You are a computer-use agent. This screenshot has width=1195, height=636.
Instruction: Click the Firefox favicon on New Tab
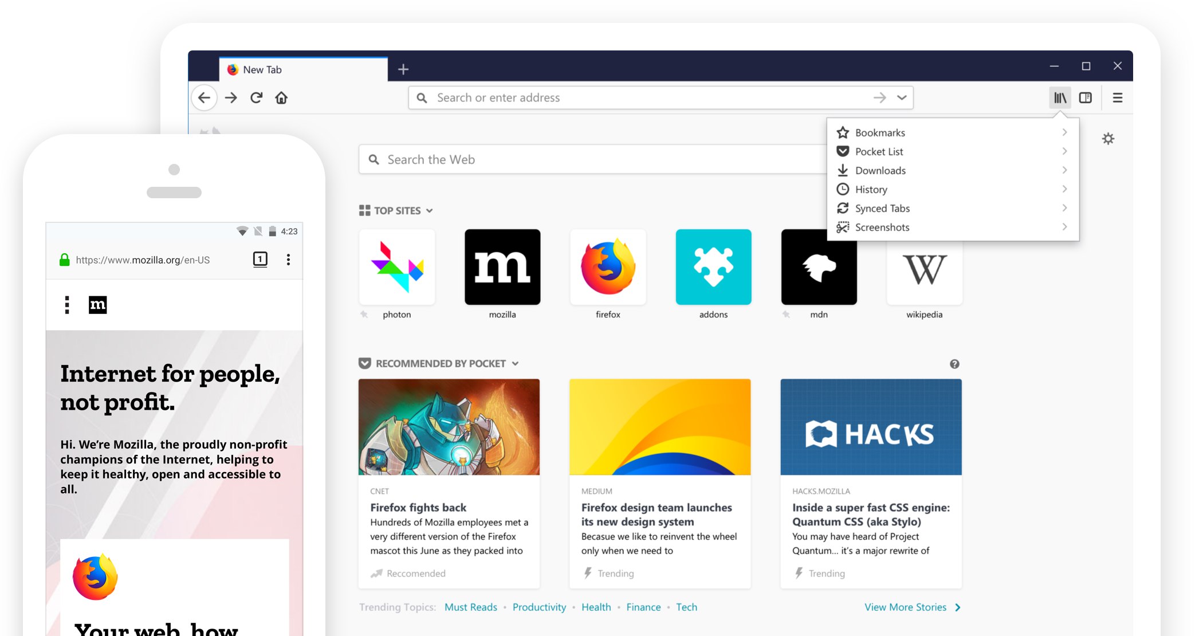pyautogui.click(x=233, y=69)
